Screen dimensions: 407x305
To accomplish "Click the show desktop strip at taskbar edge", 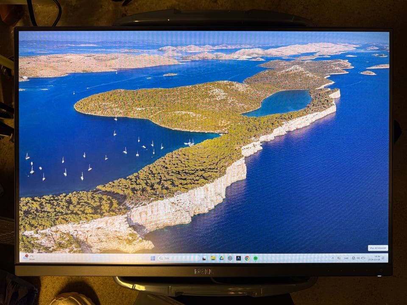I will point(387,258).
